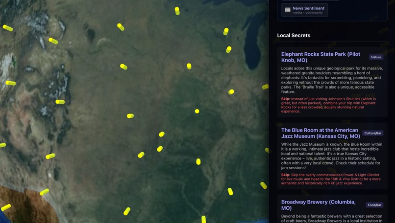
Task: Select yellow marker on the brown desert overlay edge
Action: point(44,192)
